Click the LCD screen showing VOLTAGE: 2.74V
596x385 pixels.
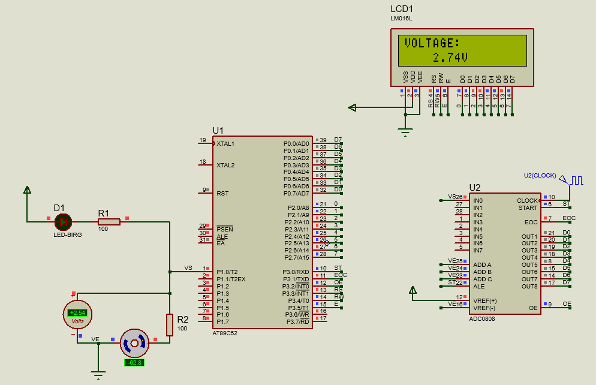coord(462,50)
